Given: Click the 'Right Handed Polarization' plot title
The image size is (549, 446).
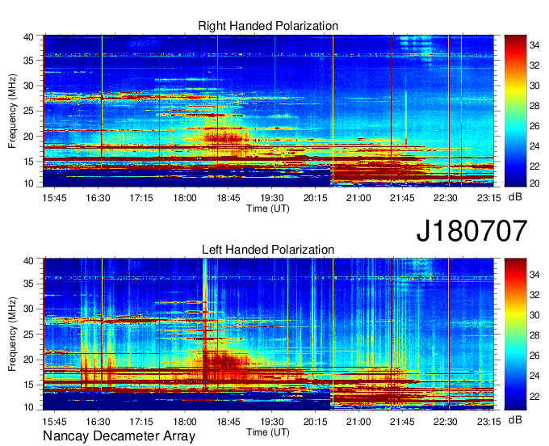Looking at the screenshot, I should [x=268, y=26].
